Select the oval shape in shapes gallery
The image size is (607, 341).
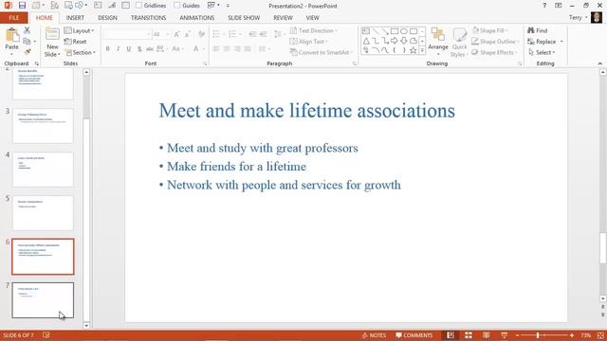pyautogui.click(x=404, y=31)
